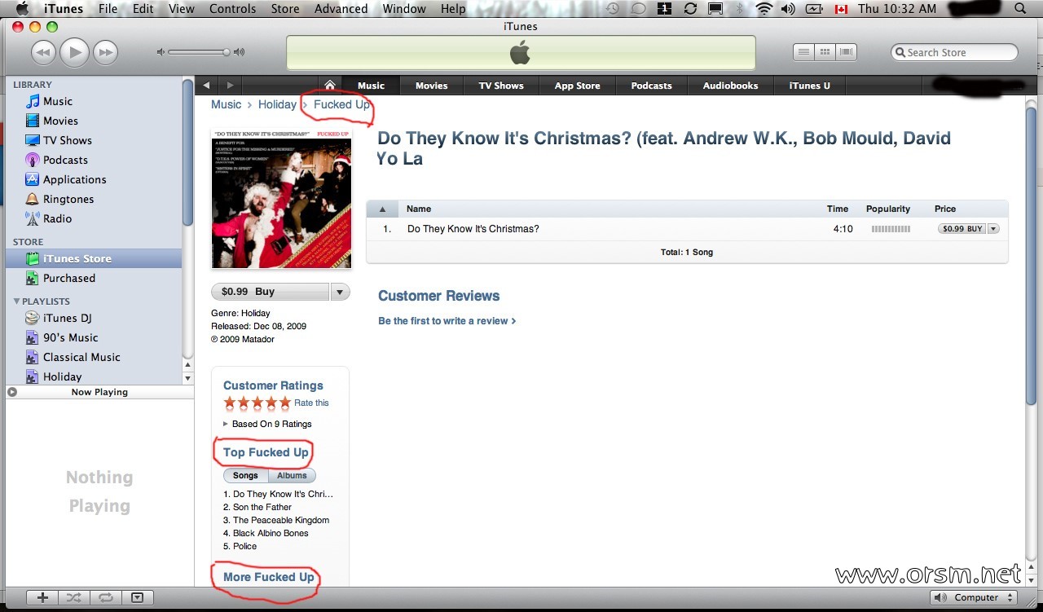
Task: Open the Podcasts store tab
Action: point(652,86)
